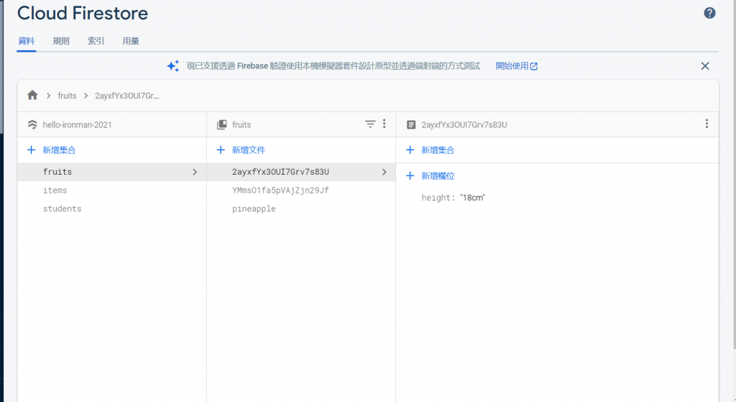Switch to the 索引 tab
Screen dimensions: 736x402
pyautogui.click(x=96, y=41)
